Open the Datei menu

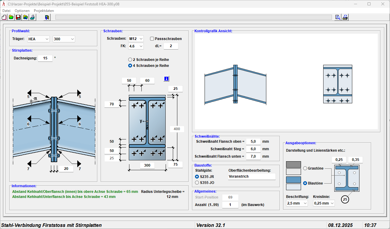pos(6,11)
